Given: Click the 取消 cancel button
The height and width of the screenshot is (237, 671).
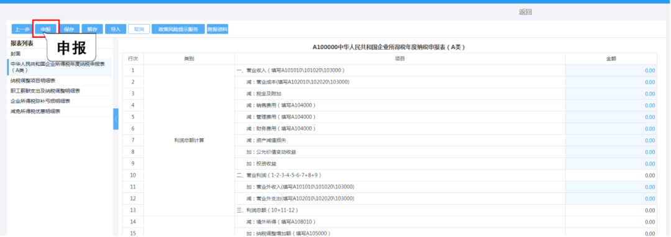Looking at the screenshot, I should 139,29.
